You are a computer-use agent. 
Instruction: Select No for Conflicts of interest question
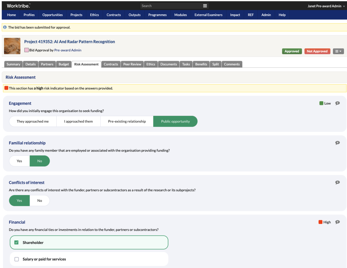[x=40, y=200]
